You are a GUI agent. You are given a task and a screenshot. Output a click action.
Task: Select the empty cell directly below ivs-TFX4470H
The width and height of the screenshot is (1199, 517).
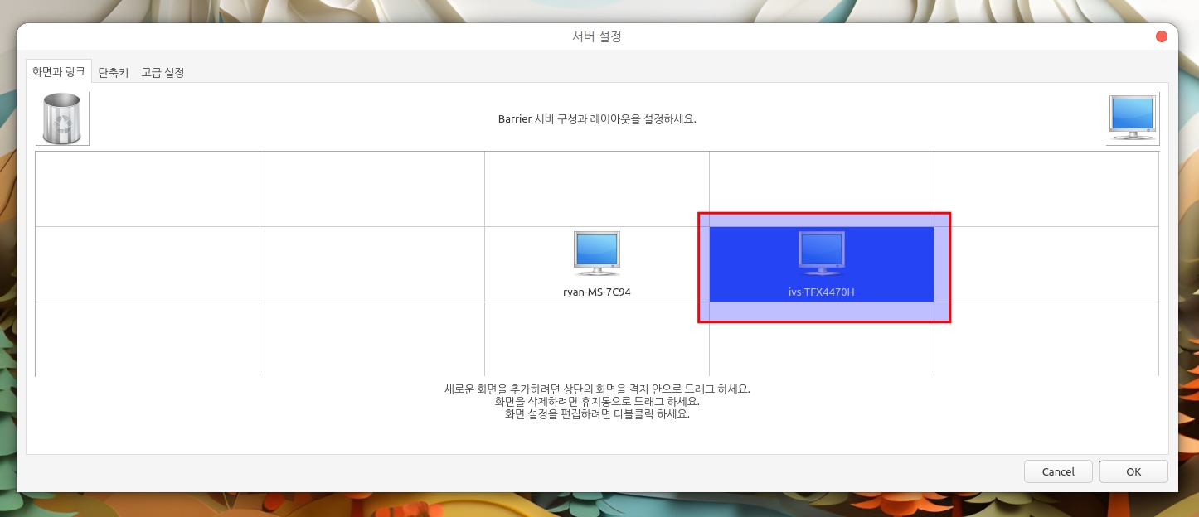[x=821, y=348]
